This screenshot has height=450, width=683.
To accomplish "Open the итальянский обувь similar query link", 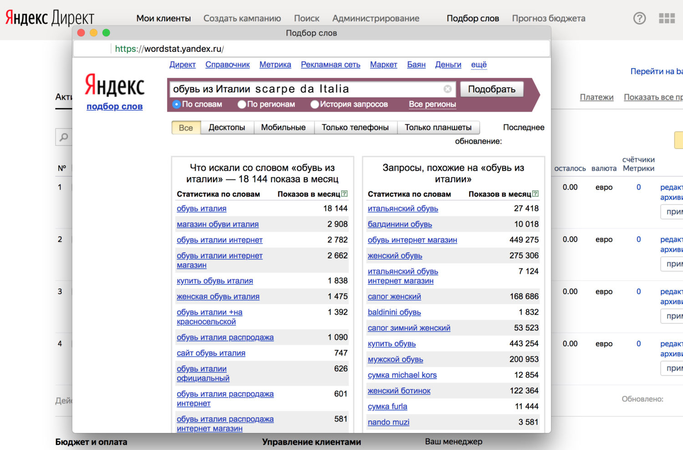I will click(x=403, y=209).
